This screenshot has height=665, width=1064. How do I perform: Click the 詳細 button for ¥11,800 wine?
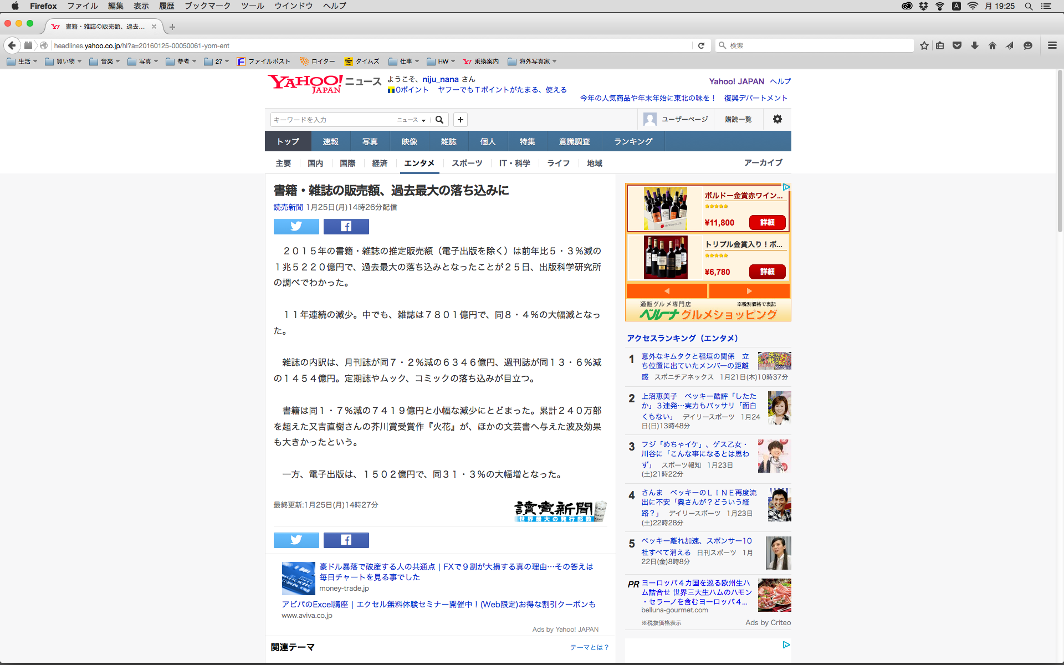[767, 222]
